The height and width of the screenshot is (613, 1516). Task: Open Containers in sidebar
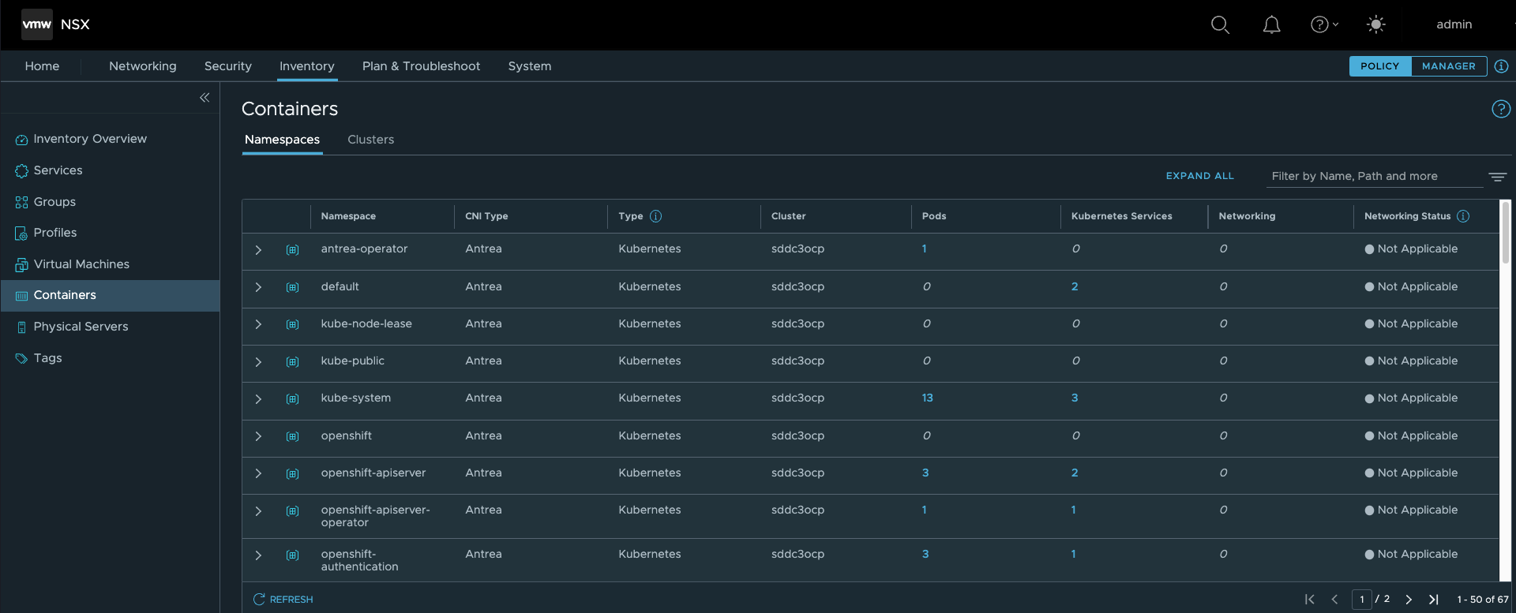[x=110, y=295]
